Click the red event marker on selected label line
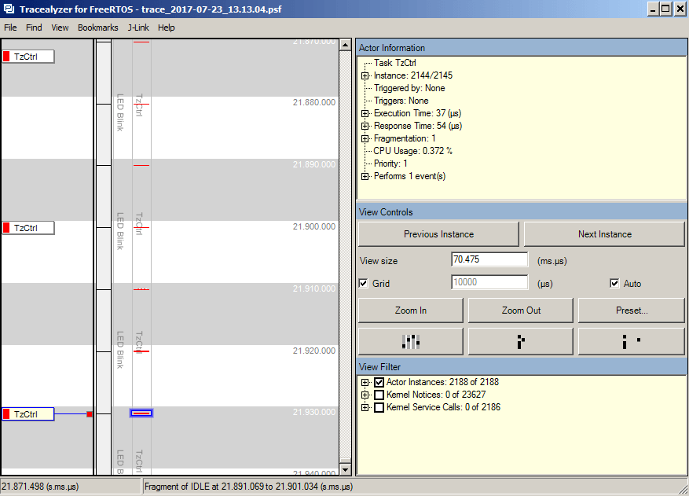This screenshot has height=496, width=689. 90,414
